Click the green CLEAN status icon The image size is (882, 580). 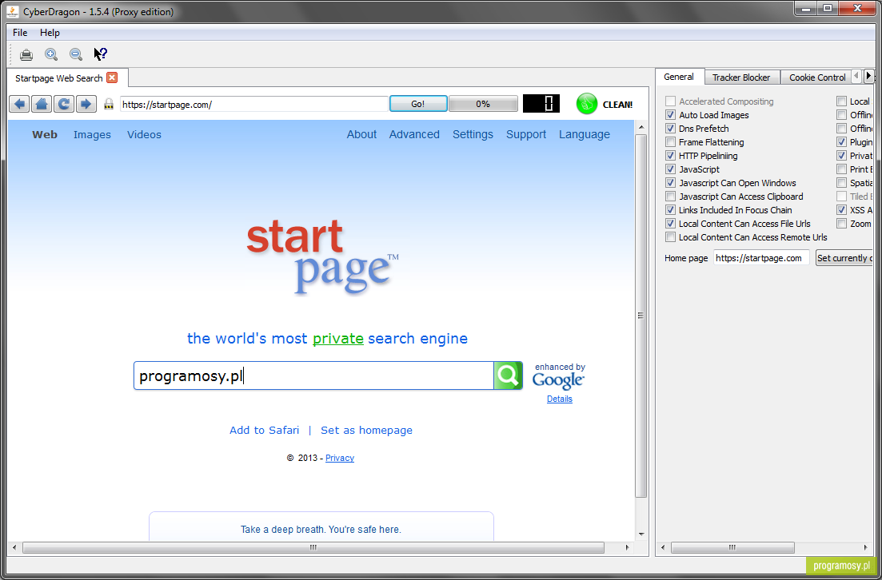(x=587, y=104)
